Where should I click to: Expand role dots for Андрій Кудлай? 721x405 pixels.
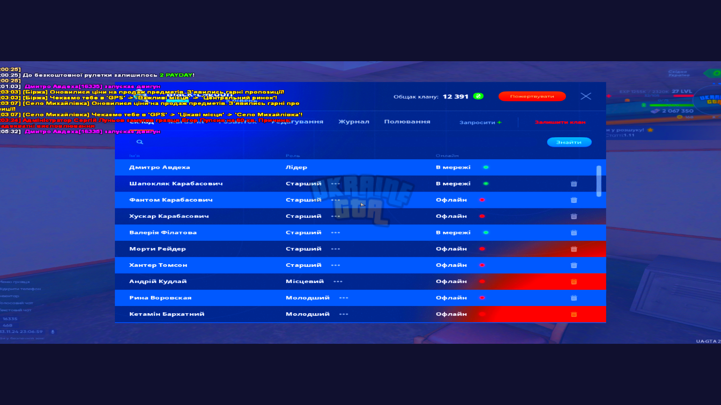pos(338,282)
